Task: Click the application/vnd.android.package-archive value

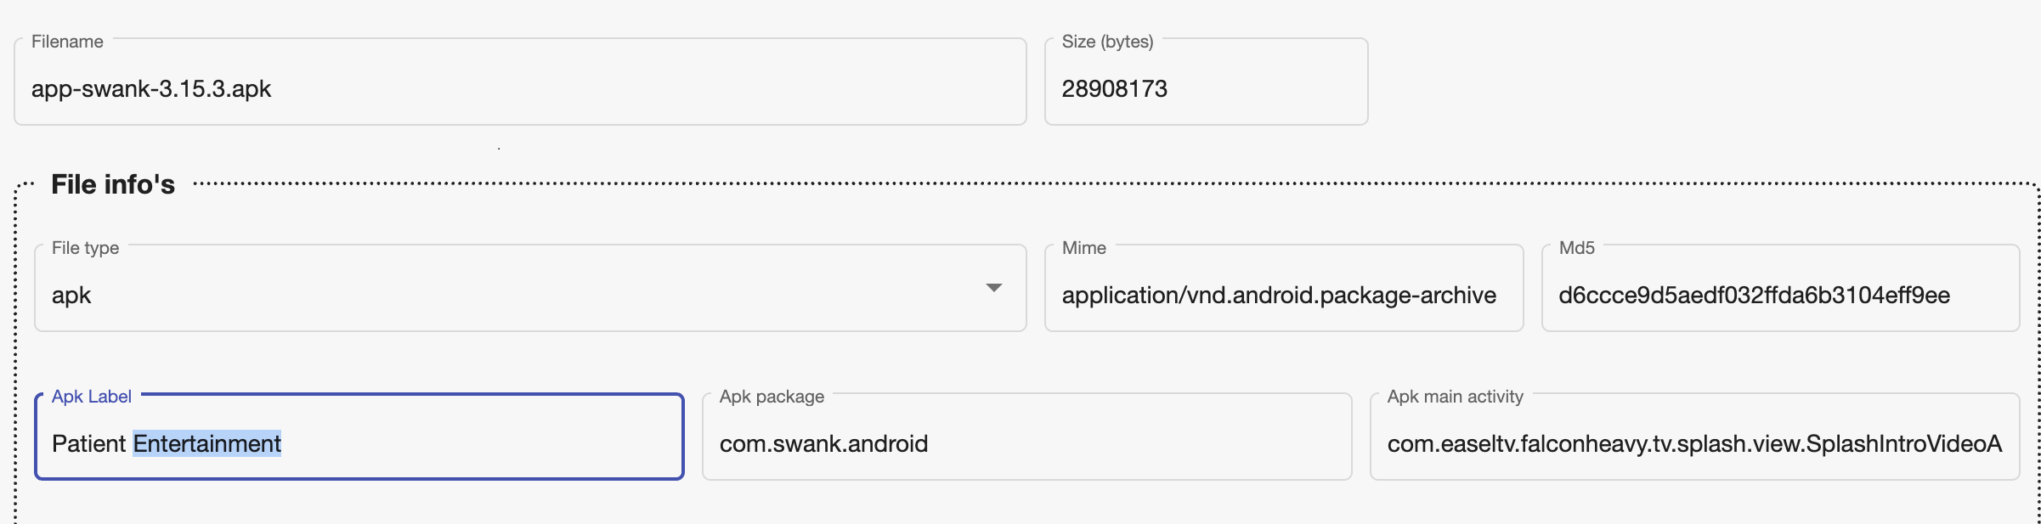Action: 1279,296
